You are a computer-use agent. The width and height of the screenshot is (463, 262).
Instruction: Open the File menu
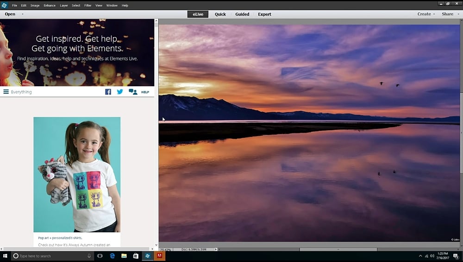pyautogui.click(x=14, y=5)
